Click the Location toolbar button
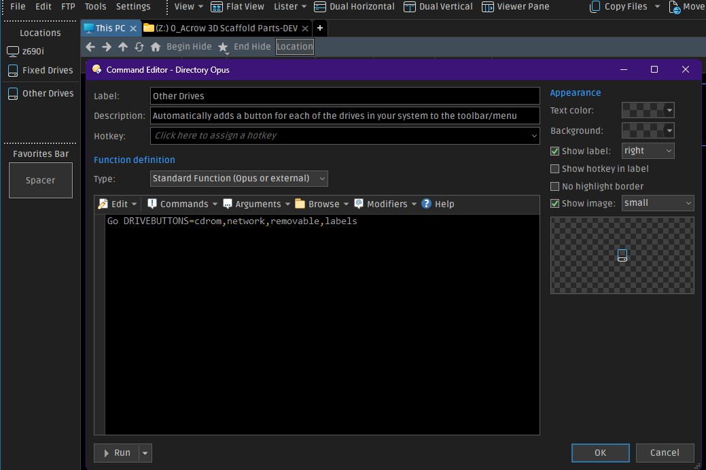This screenshot has width=706, height=470. [x=295, y=47]
